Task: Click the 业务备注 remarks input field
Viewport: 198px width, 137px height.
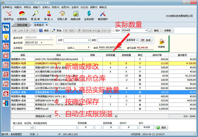Action: tap(44, 48)
